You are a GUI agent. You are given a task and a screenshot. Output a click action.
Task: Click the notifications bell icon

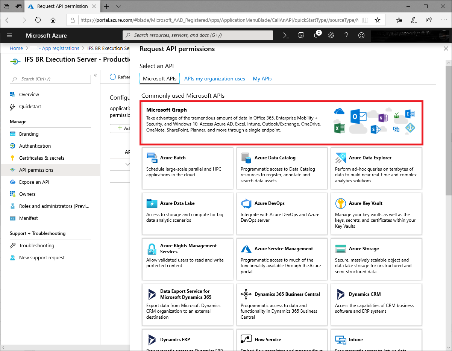[316, 35]
